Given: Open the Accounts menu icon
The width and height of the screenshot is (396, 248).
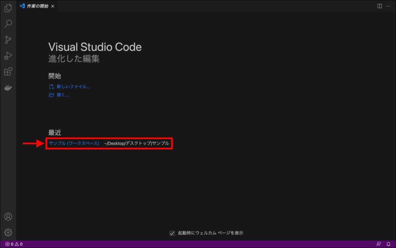Looking at the screenshot, I should [8, 217].
